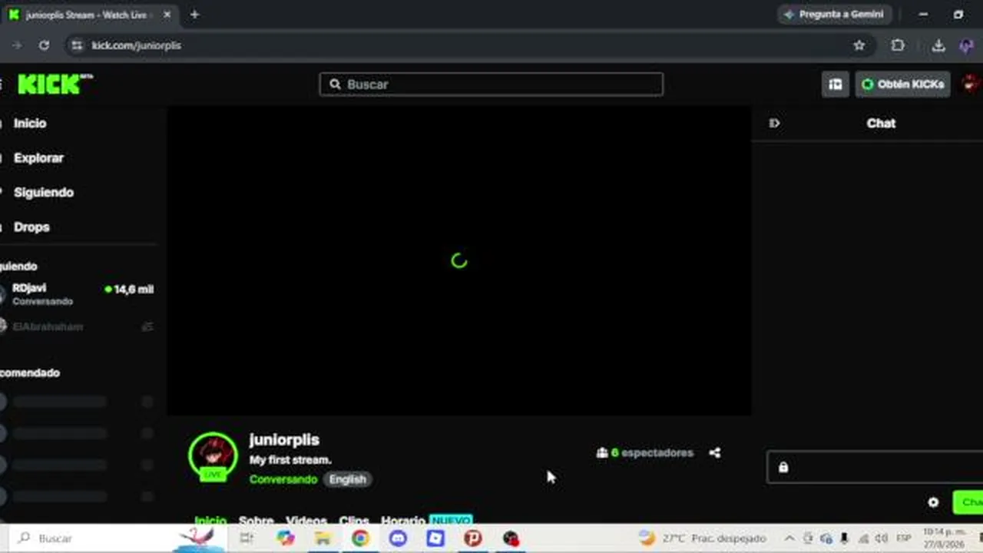Screen dimensions: 983x553
Task: Open the browser extensions puzzle icon
Action: (898, 45)
